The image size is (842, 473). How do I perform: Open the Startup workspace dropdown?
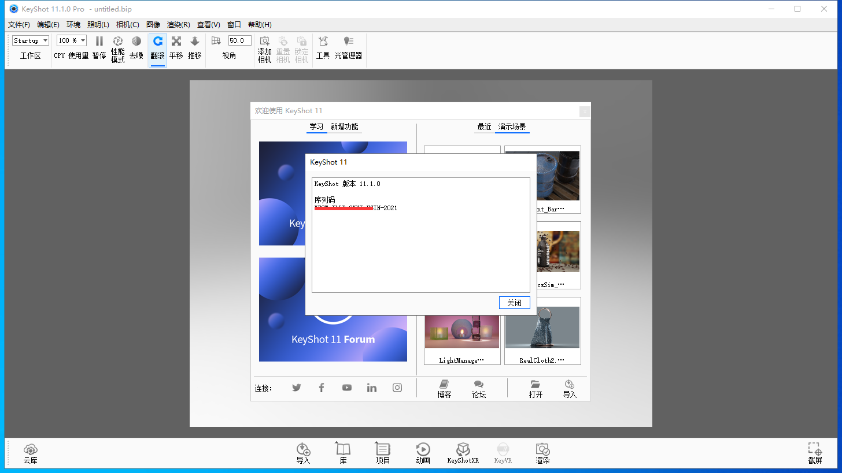[31, 40]
